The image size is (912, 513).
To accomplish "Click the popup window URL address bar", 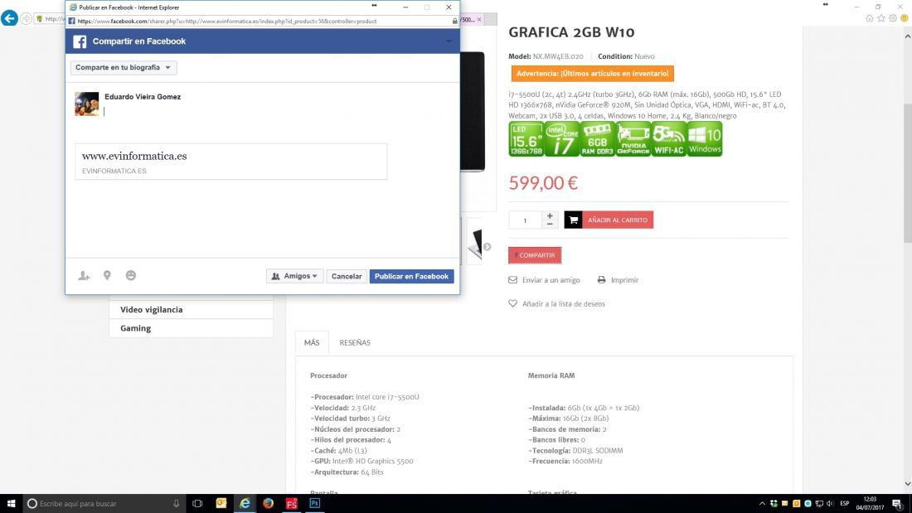I will (x=264, y=21).
